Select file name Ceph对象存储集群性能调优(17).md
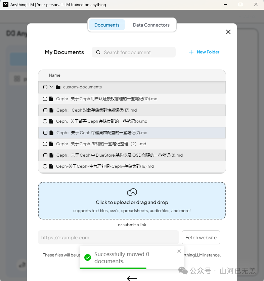 coord(96,110)
